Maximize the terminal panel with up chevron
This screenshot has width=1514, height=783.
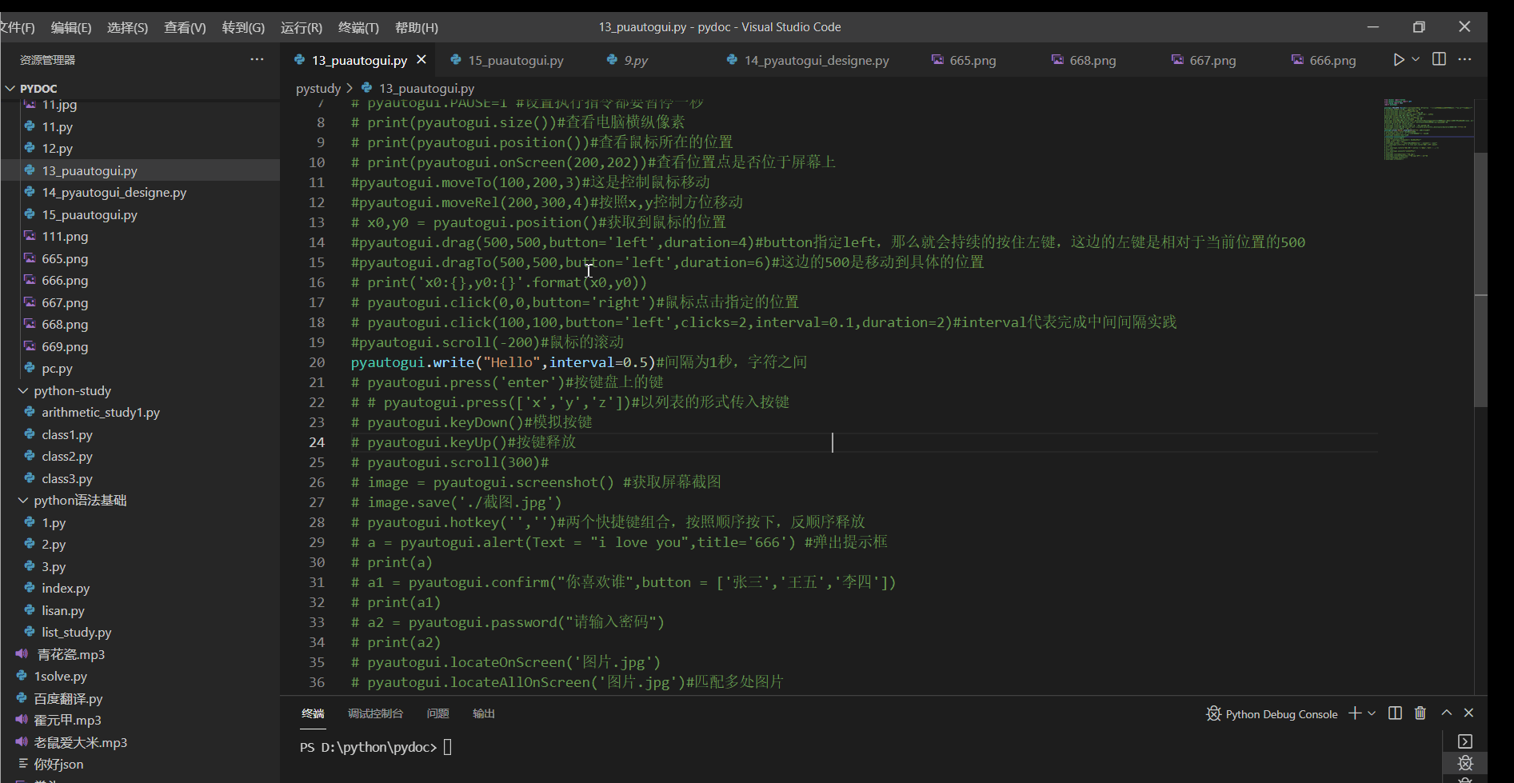coord(1446,713)
